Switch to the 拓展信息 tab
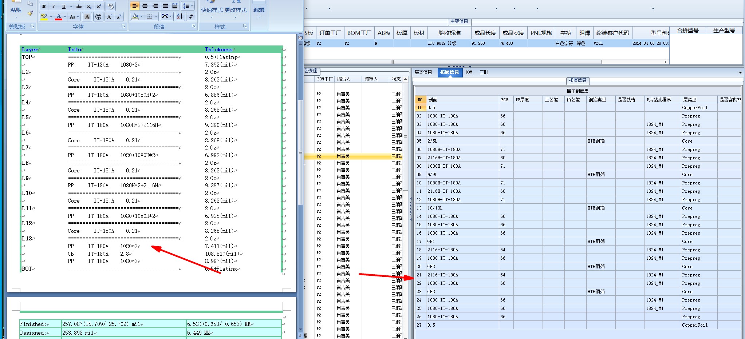 pyautogui.click(x=449, y=72)
